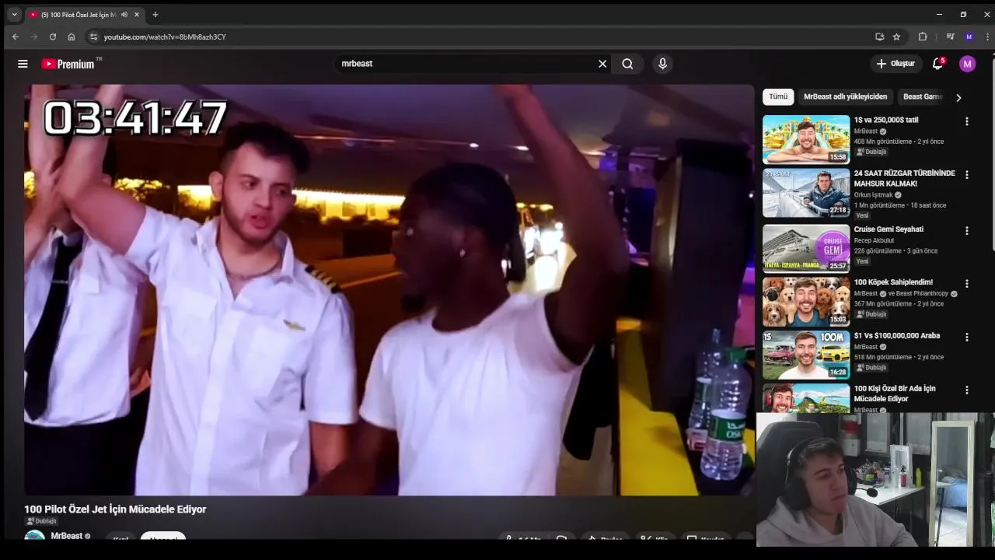This screenshot has height=560, width=995.
Task: Open the '$1 Vs $100,000,000 Araba' thumbnail
Action: tap(806, 355)
